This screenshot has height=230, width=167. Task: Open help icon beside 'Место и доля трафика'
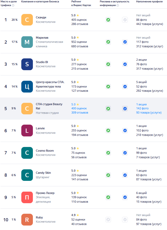[13, 5]
